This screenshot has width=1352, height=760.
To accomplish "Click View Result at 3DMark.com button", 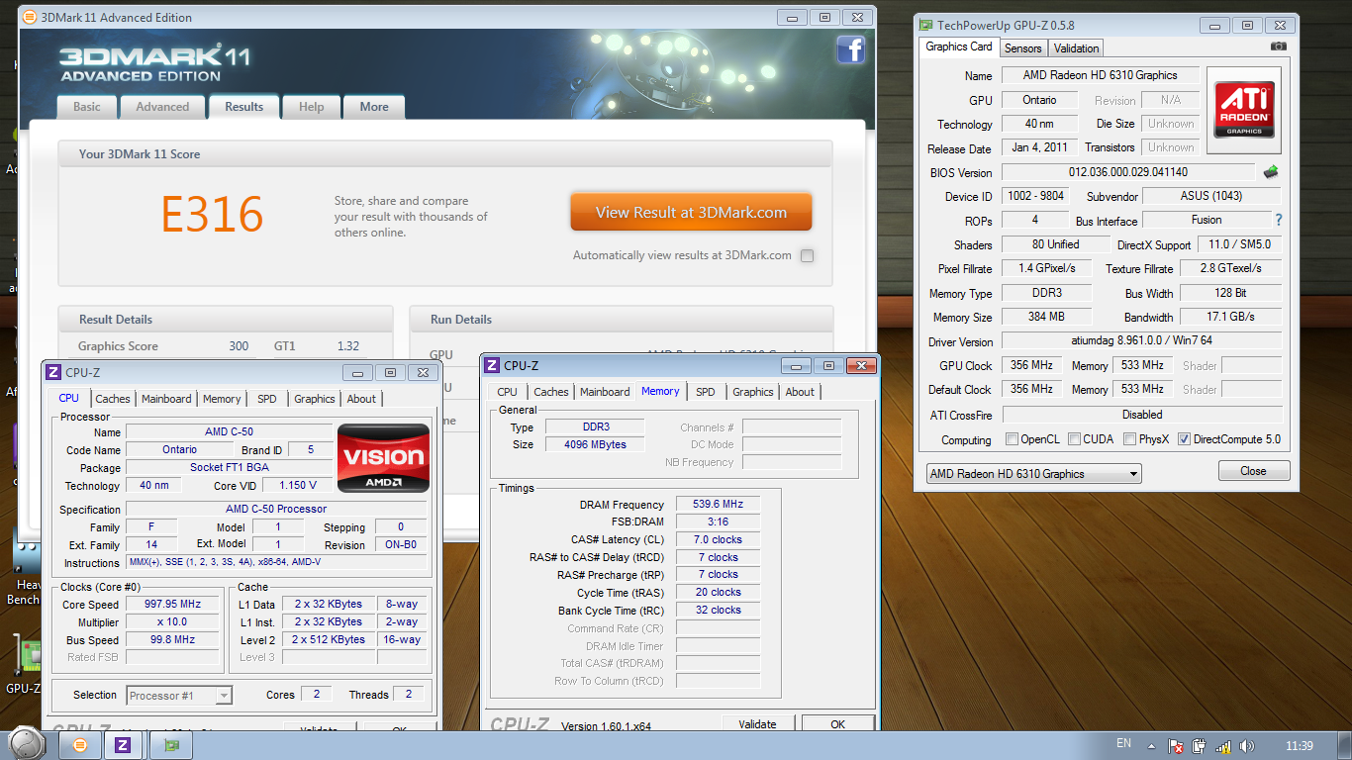I will coord(691,212).
